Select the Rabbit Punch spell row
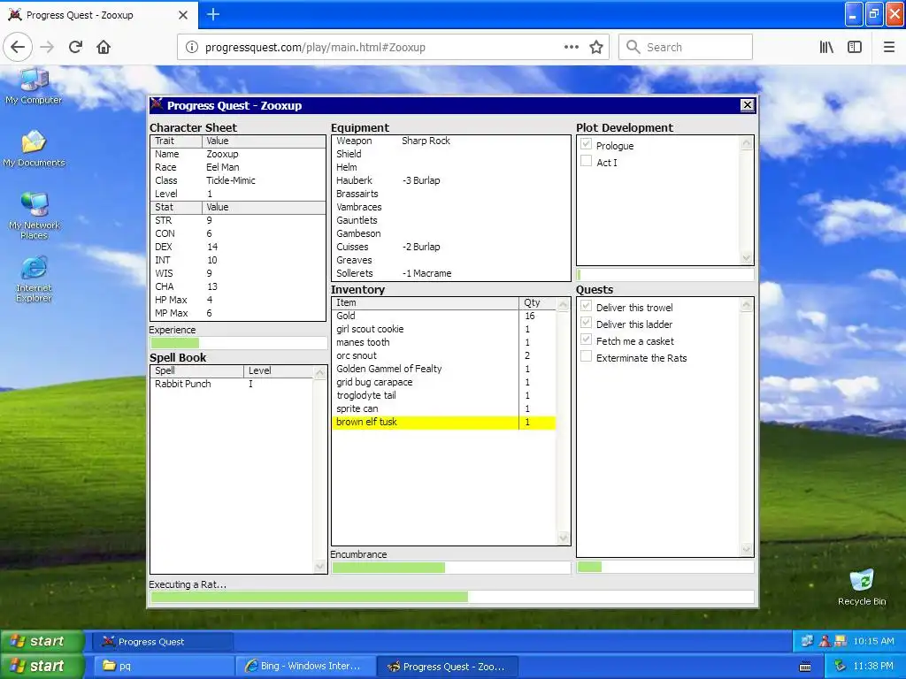The image size is (906, 679). click(233, 384)
